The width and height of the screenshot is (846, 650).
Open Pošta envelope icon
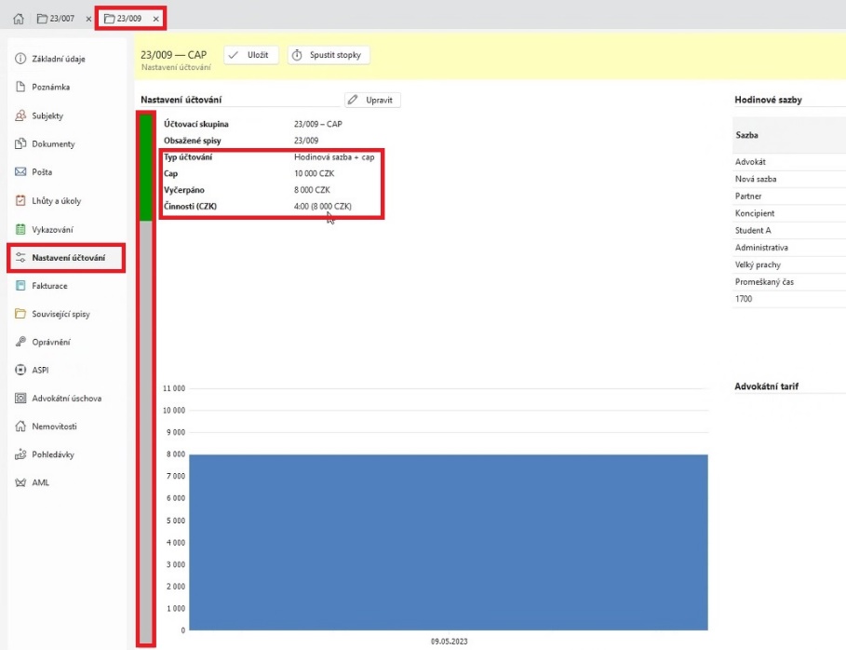pos(20,172)
